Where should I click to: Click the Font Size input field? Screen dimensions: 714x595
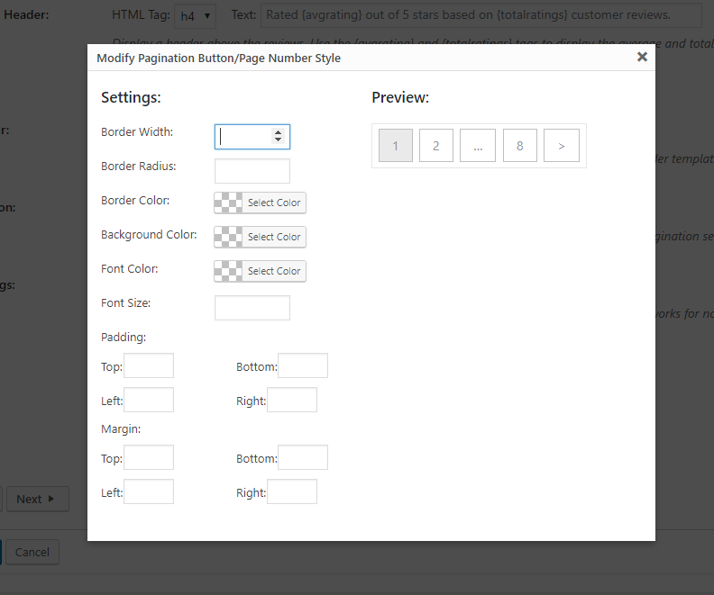point(252,308)
